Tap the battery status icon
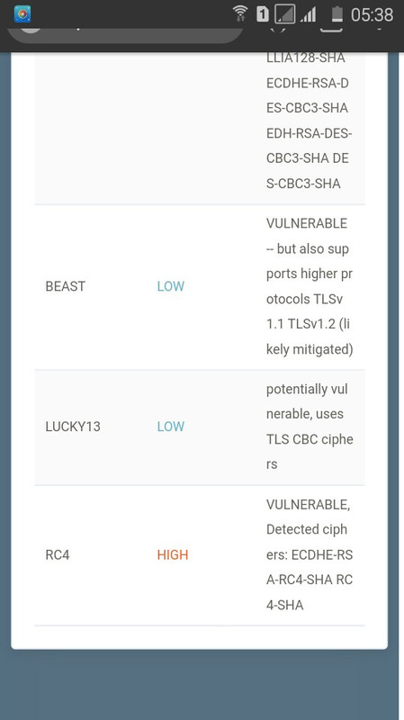This screenshot has height=720, width=404. click(x=337, y=14)
